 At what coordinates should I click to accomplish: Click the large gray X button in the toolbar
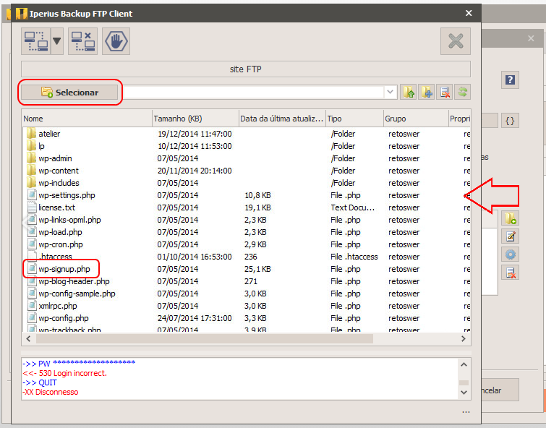(x=456, y=41)
